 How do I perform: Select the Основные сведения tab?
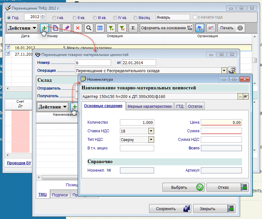coord(103,106)
